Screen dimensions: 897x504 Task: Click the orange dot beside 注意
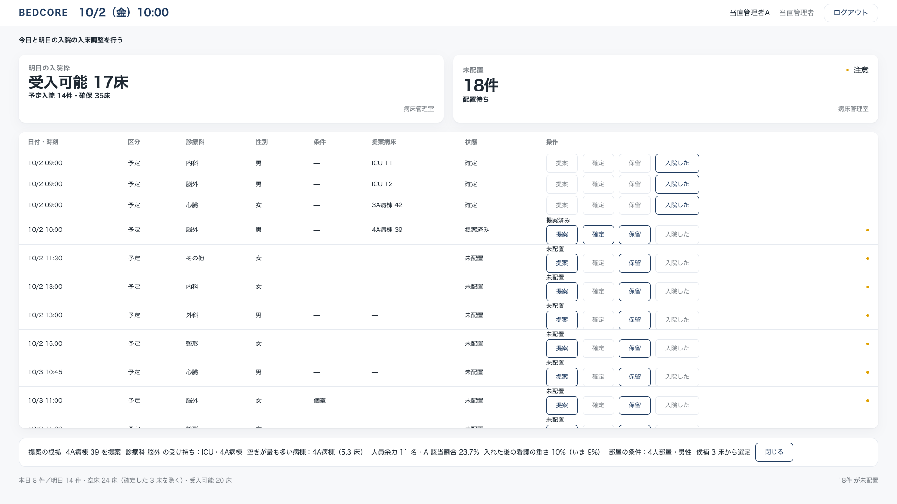847,70
